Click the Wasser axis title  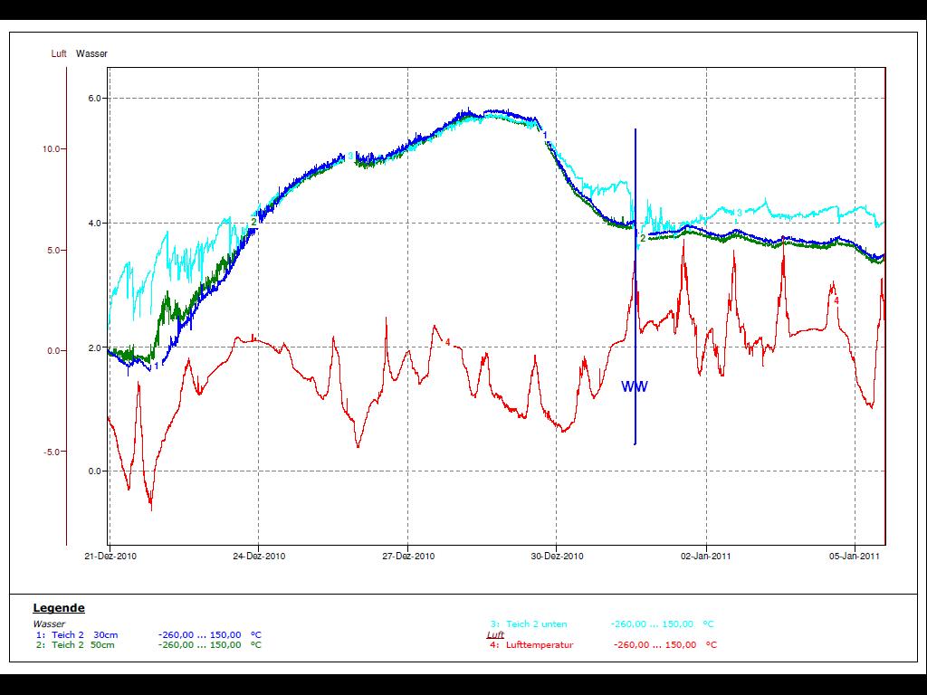coord(91,54)
